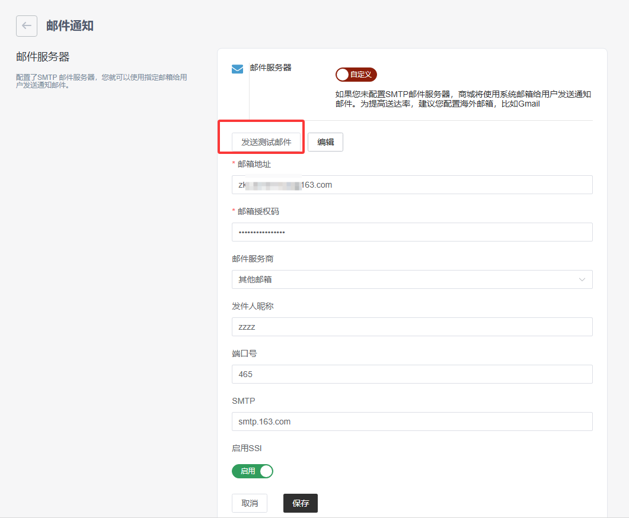Click the blue envelope mail icon
Image resolution: width=629 pixels, height=518 pixels.
click(237, 69)
